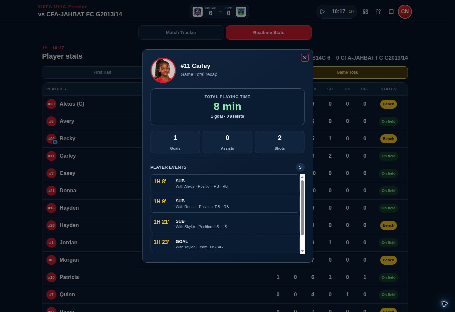The image size is (455, 312).
Task: Click the #10 badge beside Patricia
Action: pyautogui.click(x=51, y=277)
